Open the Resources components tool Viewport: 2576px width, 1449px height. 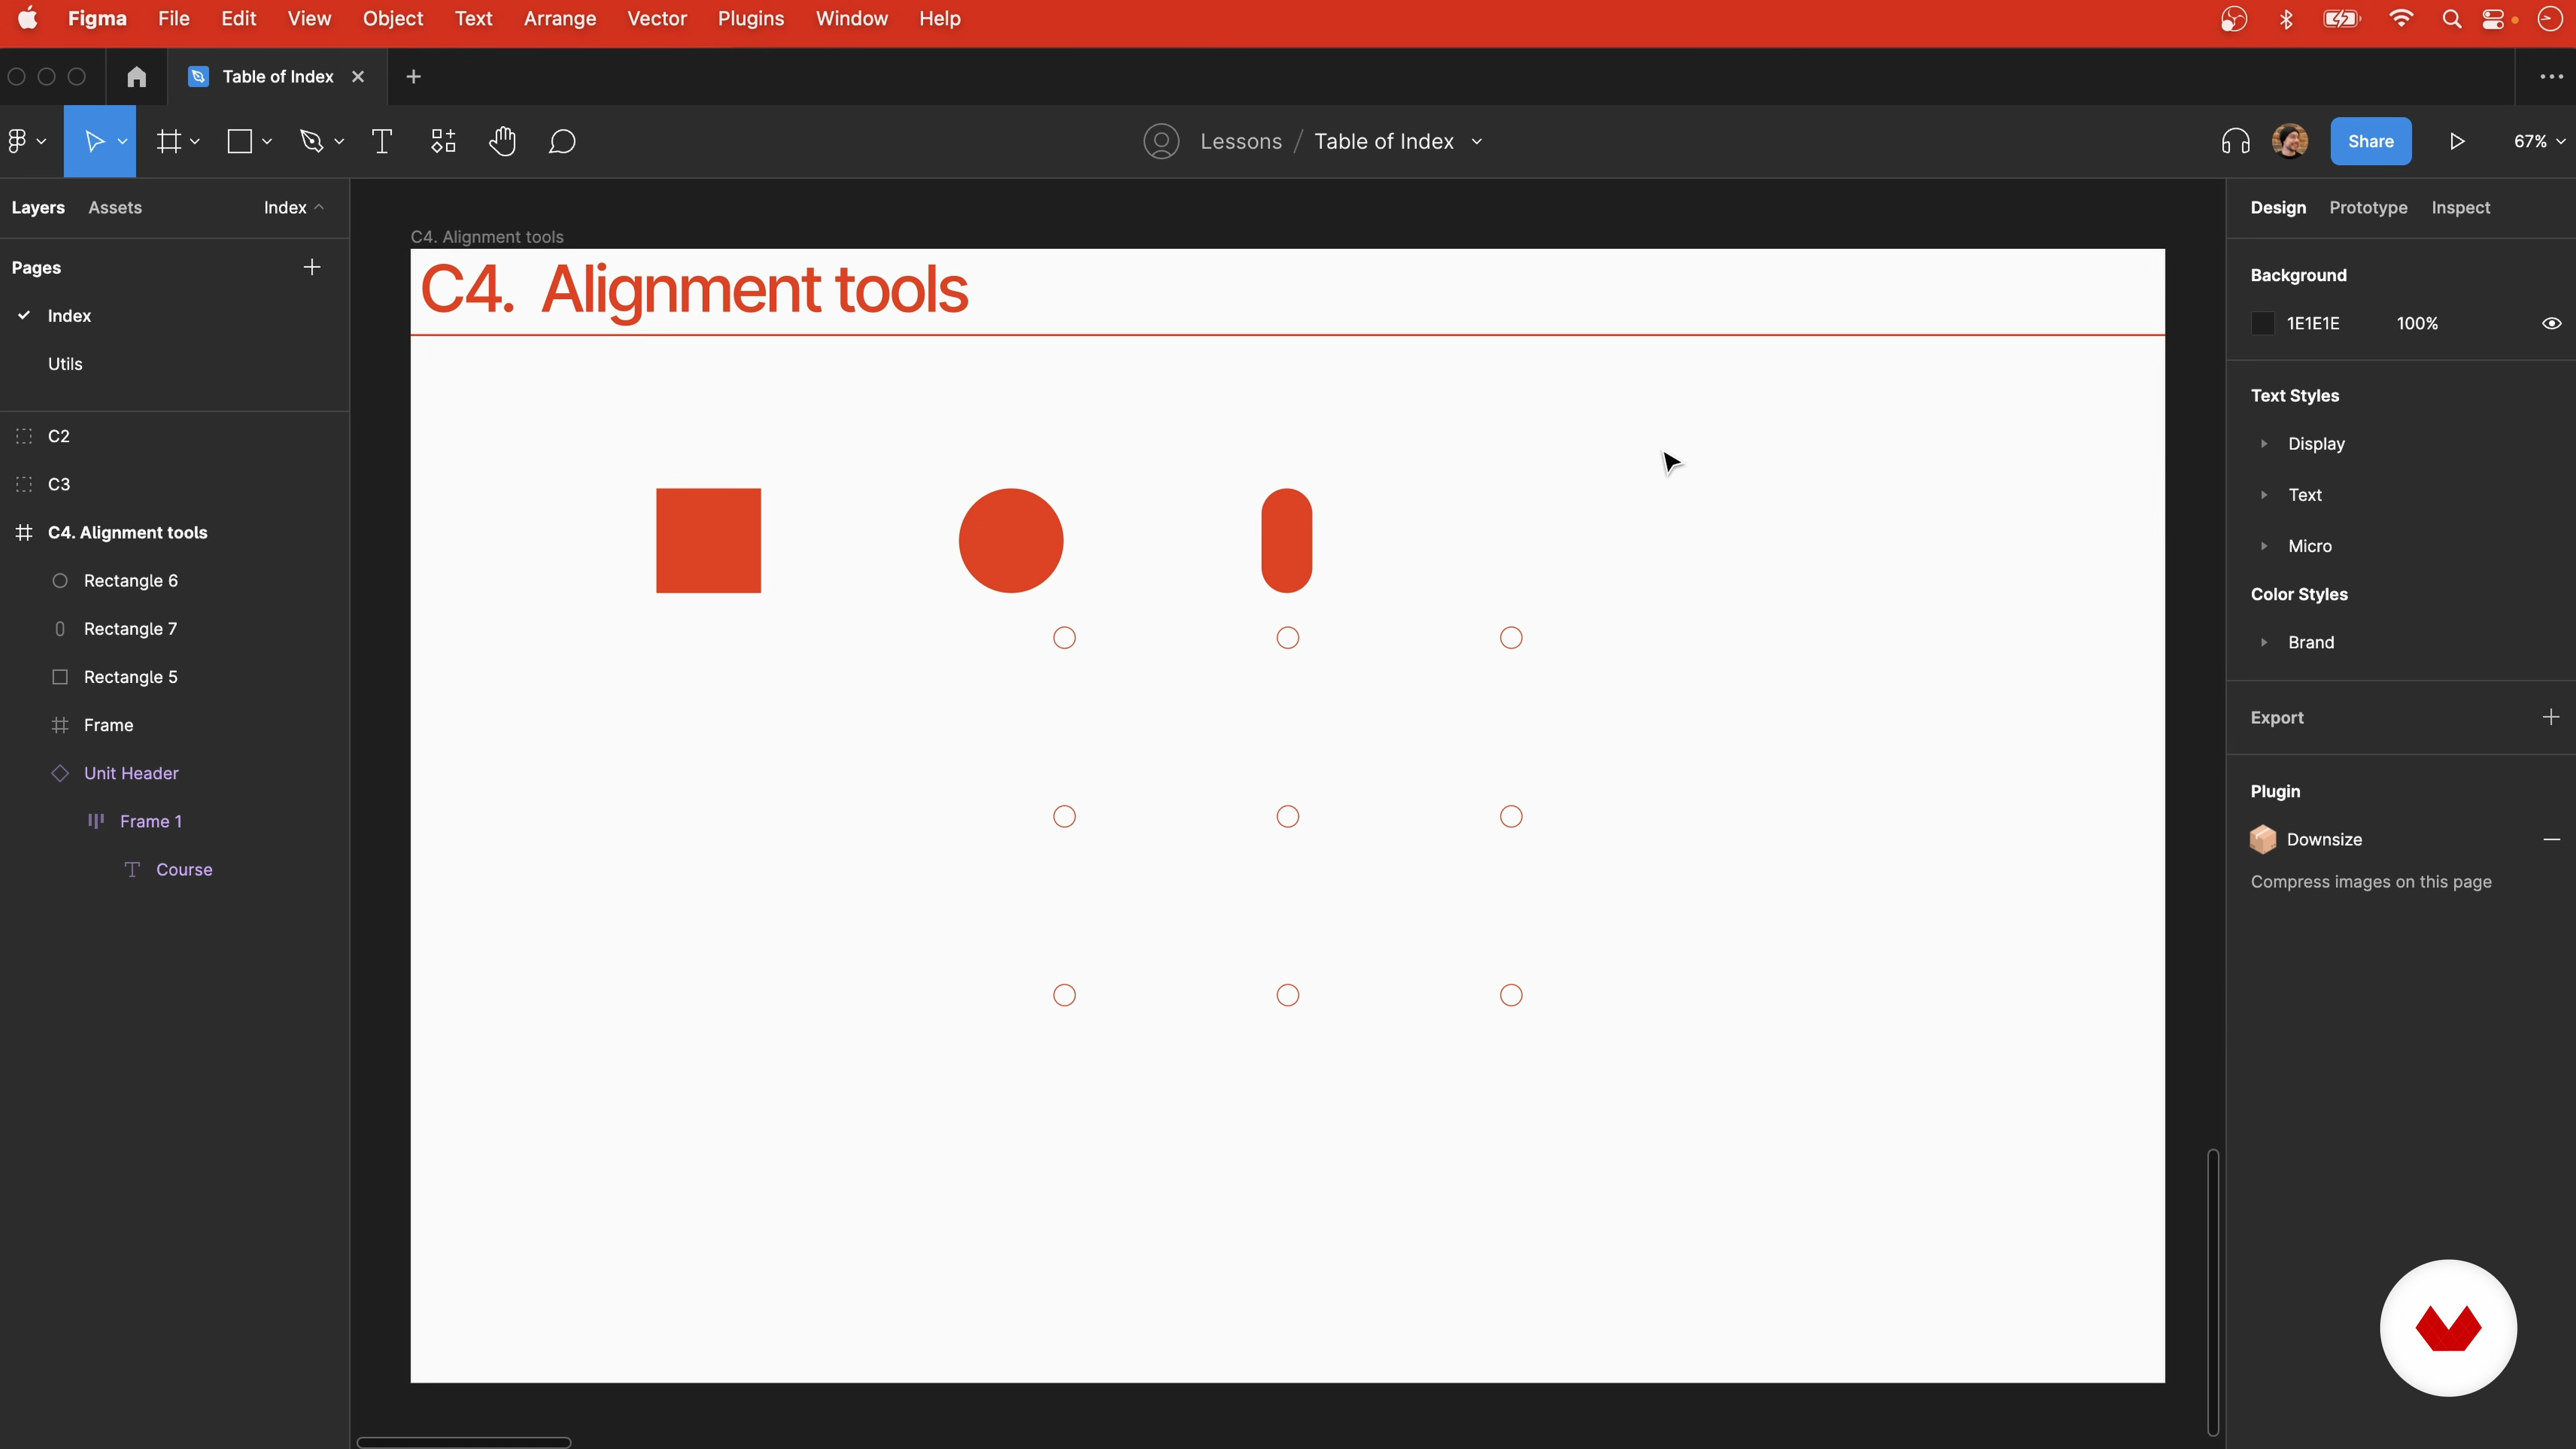443,141
